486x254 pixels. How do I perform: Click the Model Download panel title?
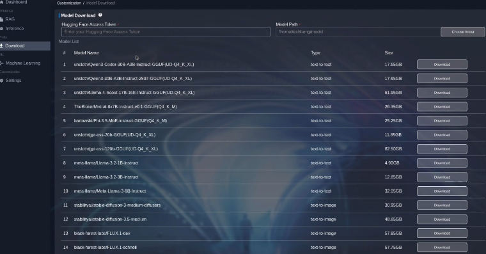point(78,15)
